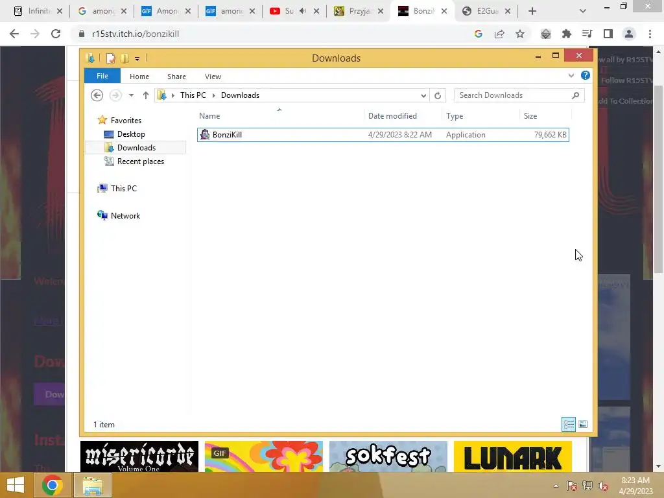664x498 pixels.
Task: Go back in Explorer navigation
Action: pos(97,95)
